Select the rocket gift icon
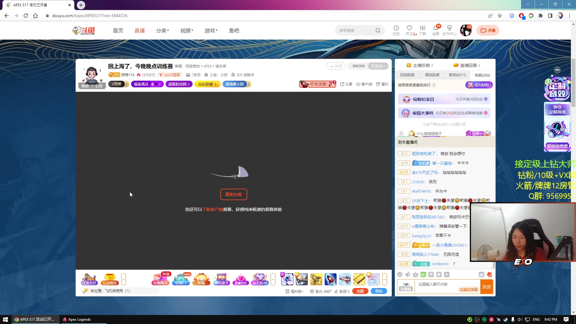 point(330,279)
